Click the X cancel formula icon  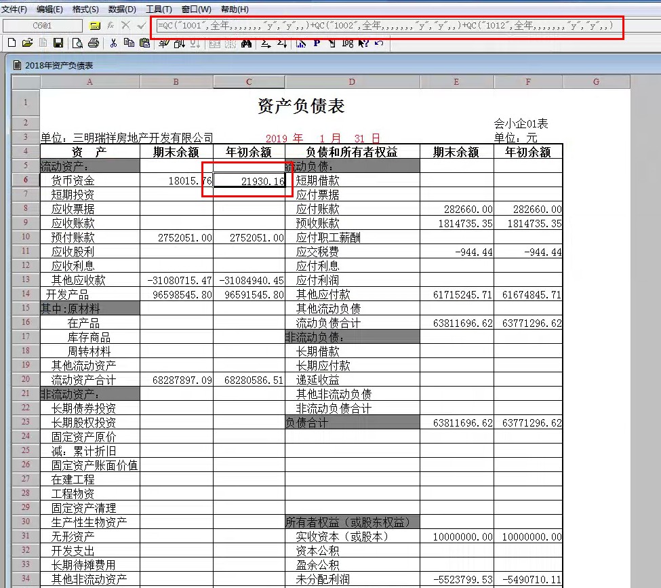pyautogui.click(x=125, y=25)
